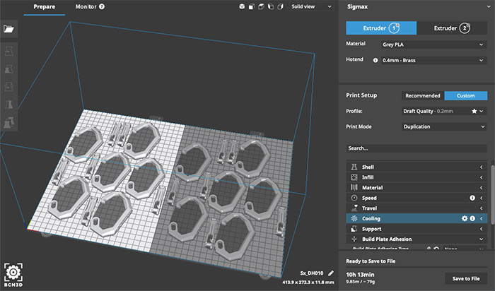Select Recommended print setup mode
The height and width of the screenshot is (291, 495).
point(423,96)
